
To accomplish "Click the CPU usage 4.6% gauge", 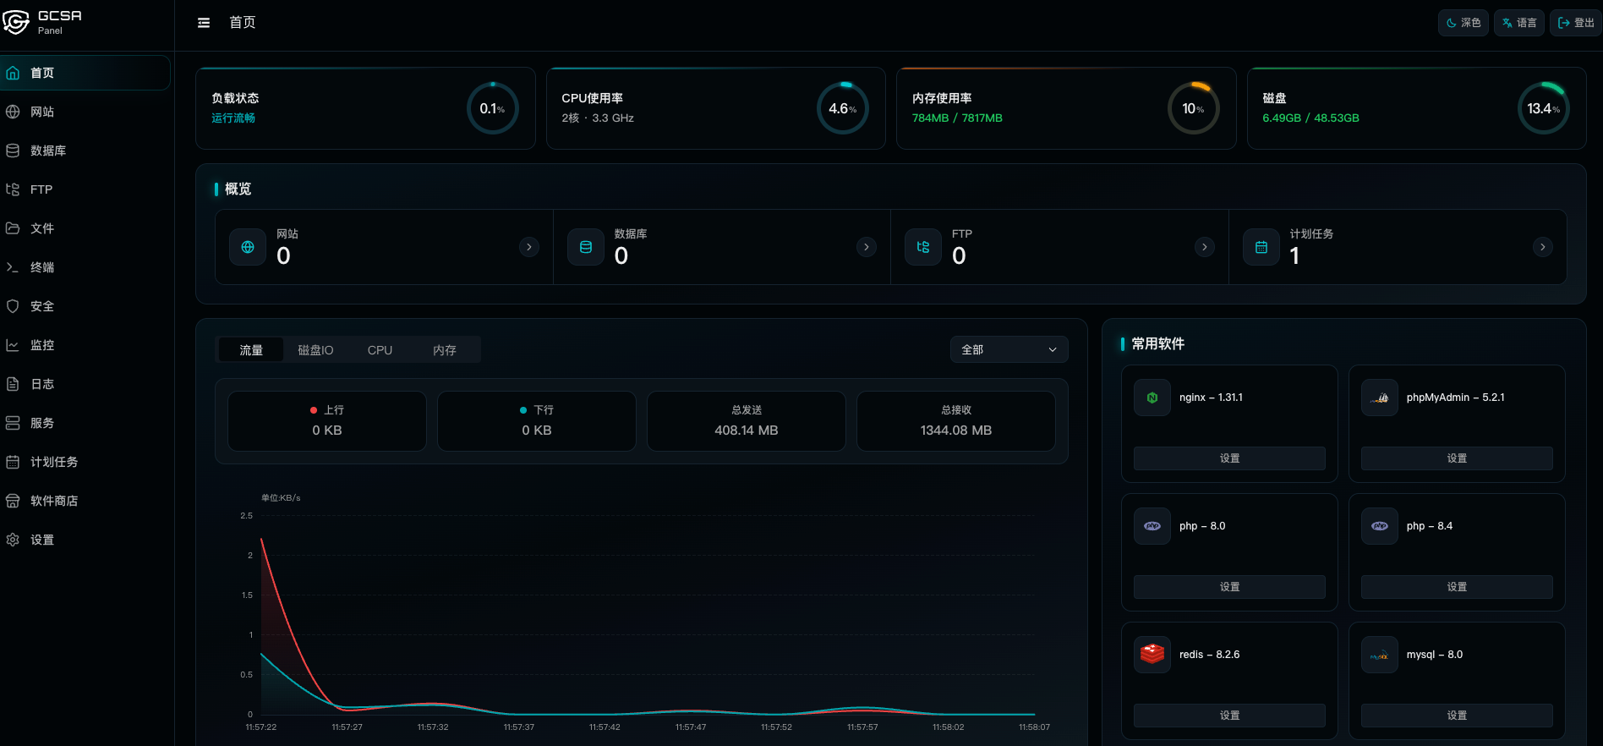I will [x=843, y=108].
